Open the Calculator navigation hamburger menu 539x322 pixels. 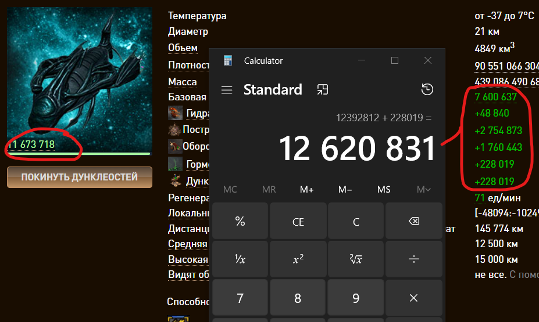point(227,90)
